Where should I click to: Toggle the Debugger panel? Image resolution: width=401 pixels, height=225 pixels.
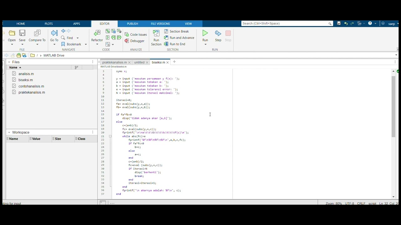click(134, 41)
